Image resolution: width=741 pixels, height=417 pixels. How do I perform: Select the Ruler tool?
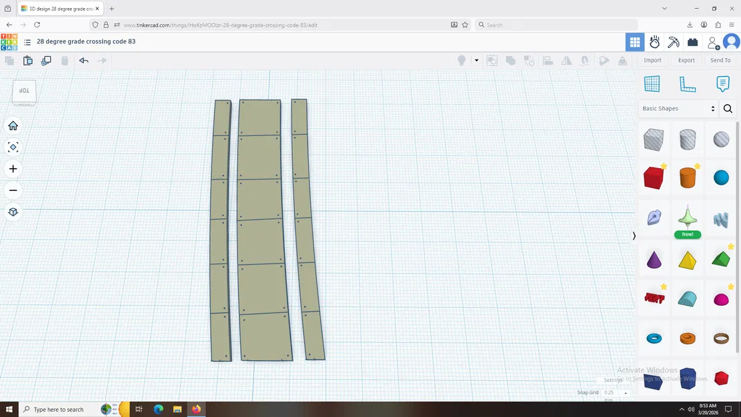coord(687,83)
